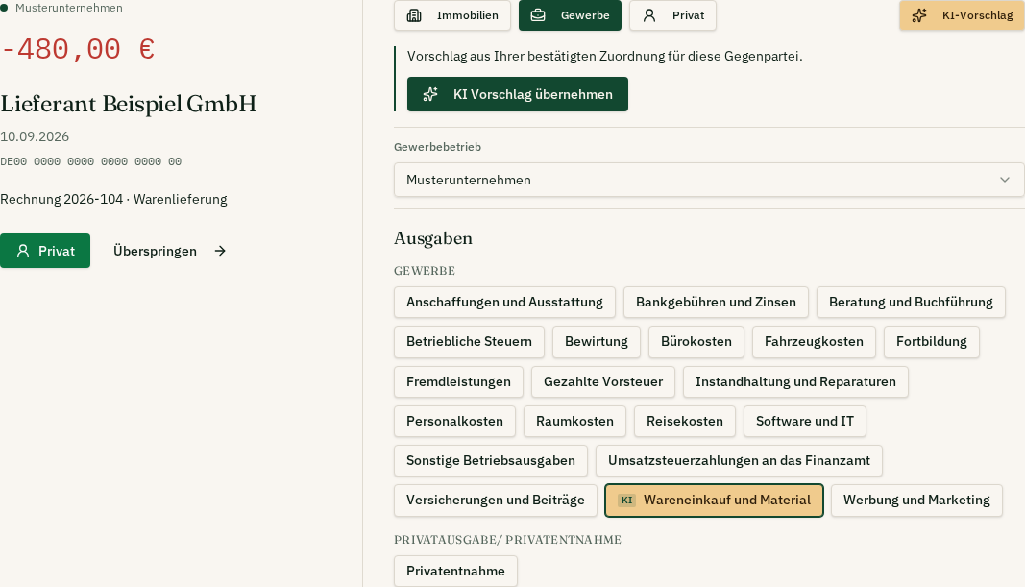1025x587 pixels.
Task: Click the Vorschlag aus Ihrer bestätigten Zuordnung text
Action: (604, 57)
